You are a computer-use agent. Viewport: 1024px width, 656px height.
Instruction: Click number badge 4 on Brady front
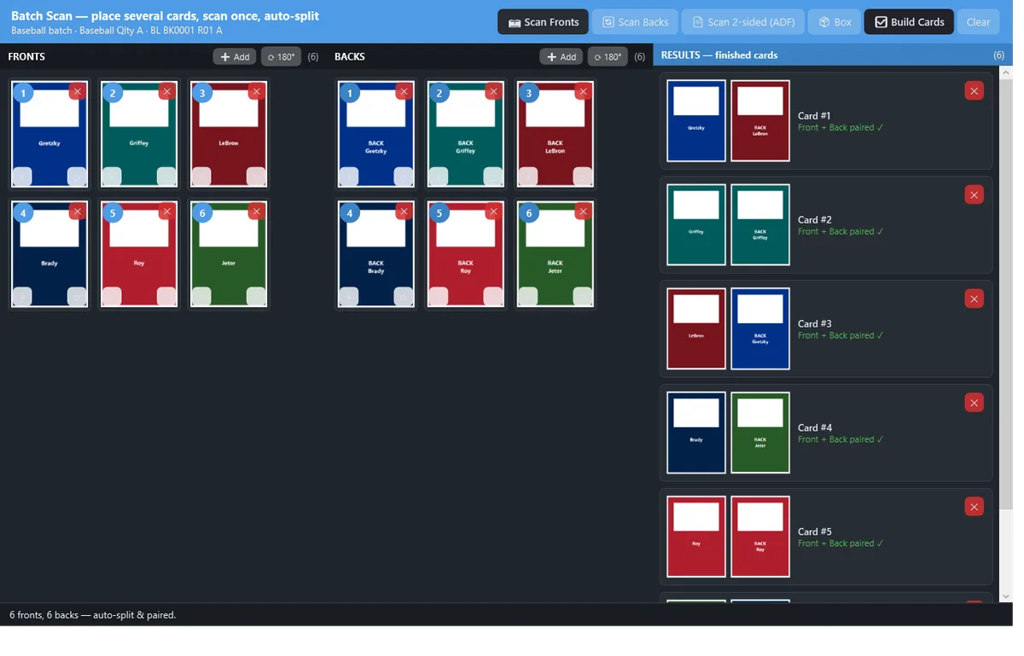pos(23,214)
